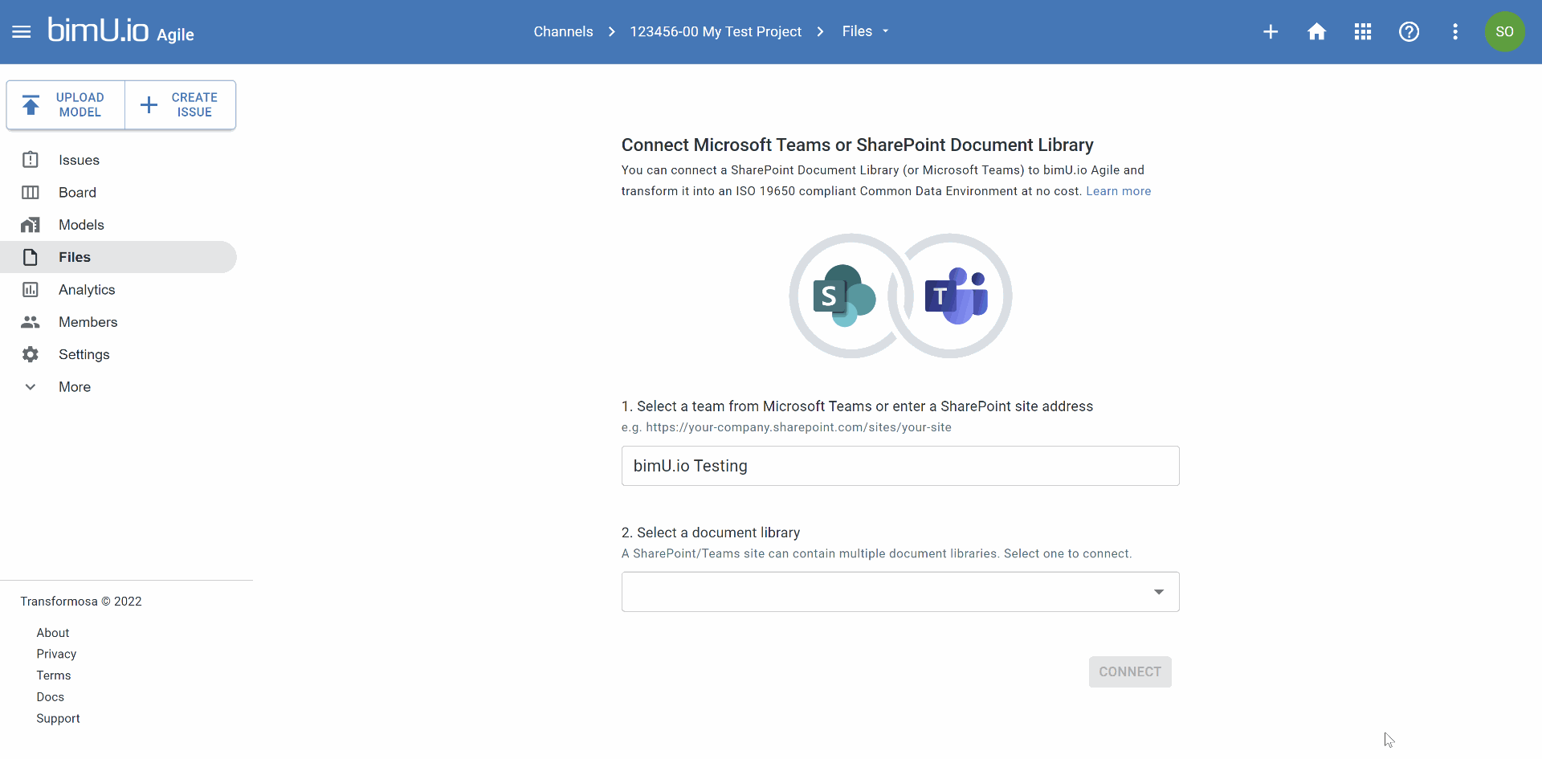Click the bimU.io Testing site address field
1542x759 pixels.
pyautogui.click(x=899, y=466)
